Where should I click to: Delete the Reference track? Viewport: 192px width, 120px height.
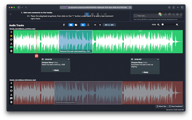(x=11, y=102)
